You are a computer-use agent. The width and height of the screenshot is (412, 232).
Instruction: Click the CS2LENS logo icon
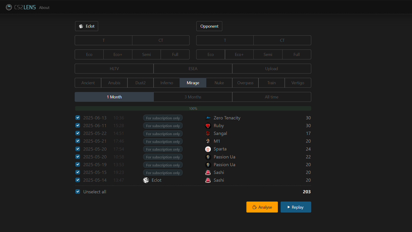click(9, 7)
